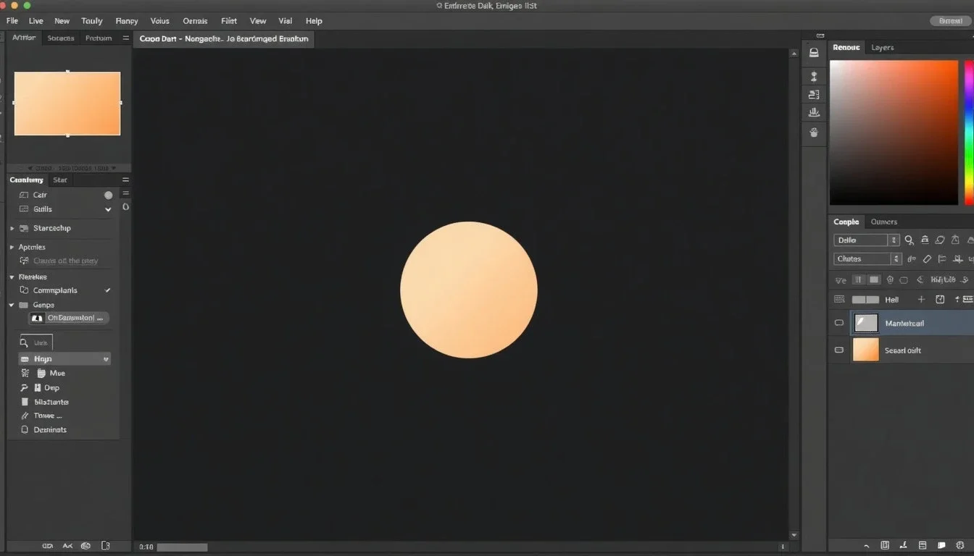Select the Silastante item
974x556 pixels.
51,402
